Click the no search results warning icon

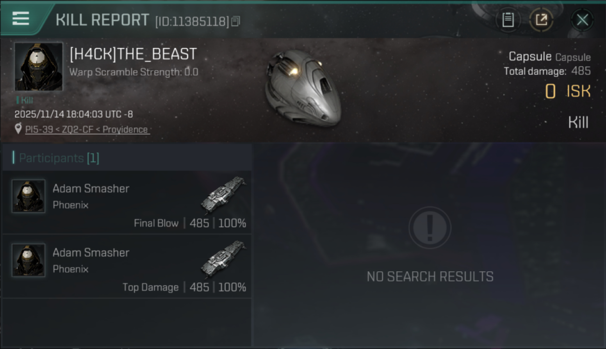[x=430, y=228]
